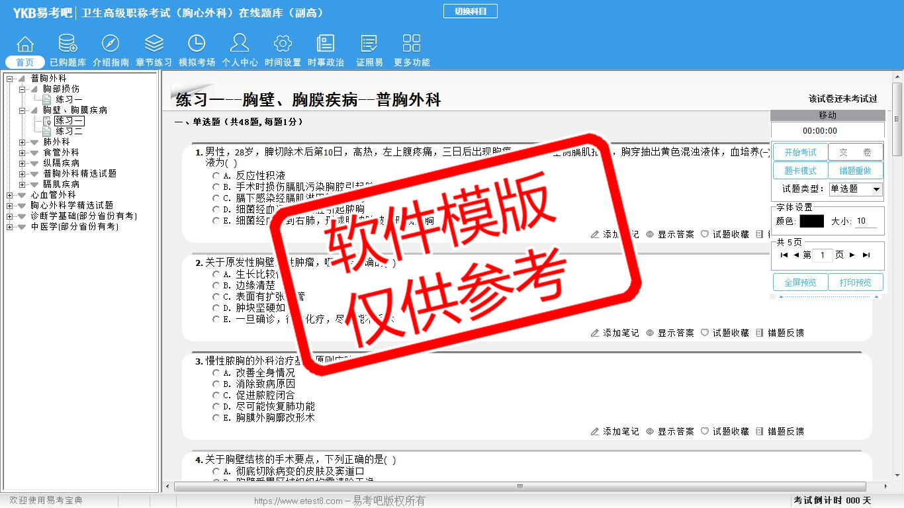The image size is (904, 508).
Task: Choose option E 胸膜外胸廓改形术 in question 3
Action: pos(216,418)
